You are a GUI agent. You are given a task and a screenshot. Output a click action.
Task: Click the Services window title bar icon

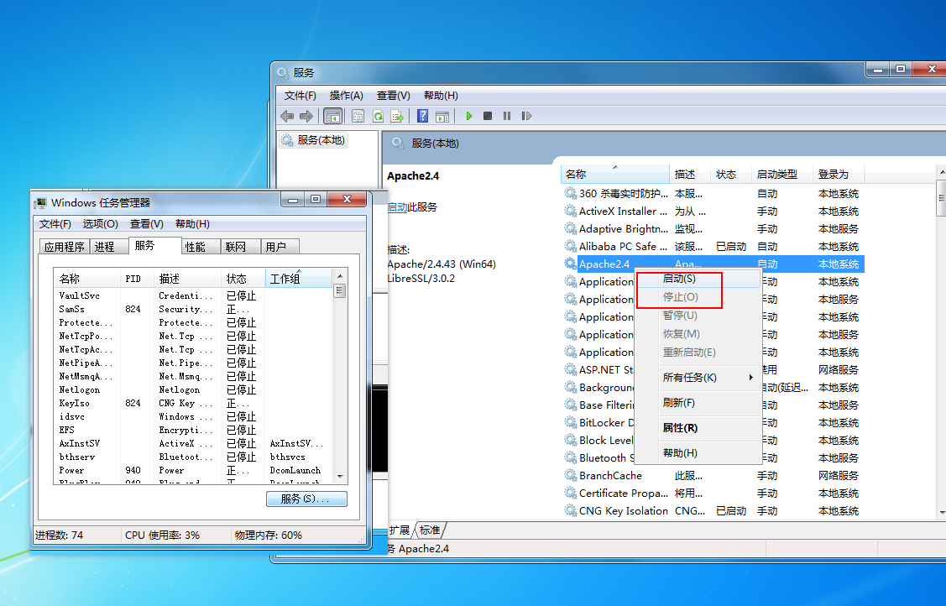(x=283, y=73)
